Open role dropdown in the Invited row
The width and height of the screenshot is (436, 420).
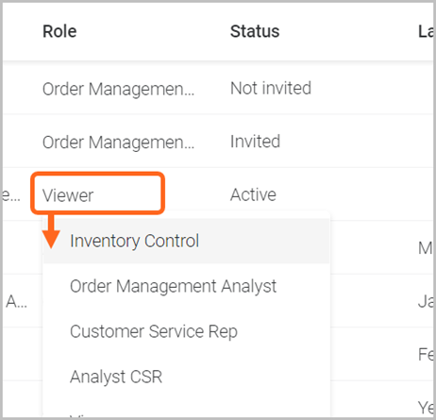[x=119, y=143]
